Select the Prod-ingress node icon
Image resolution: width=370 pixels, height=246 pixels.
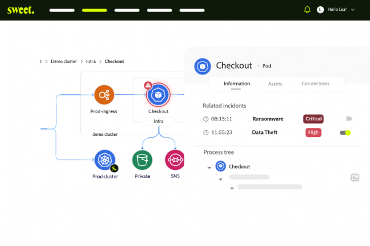(104, 94)
